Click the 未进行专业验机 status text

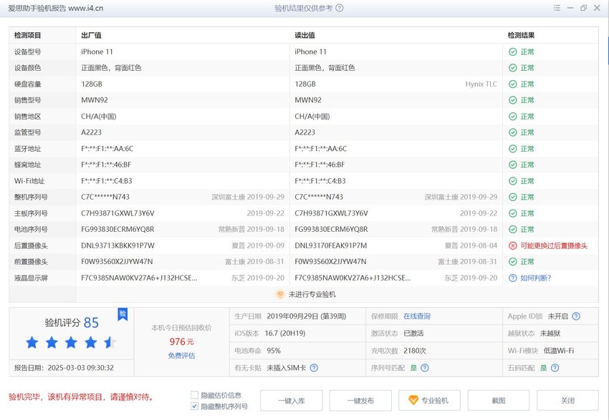(312, 294)
